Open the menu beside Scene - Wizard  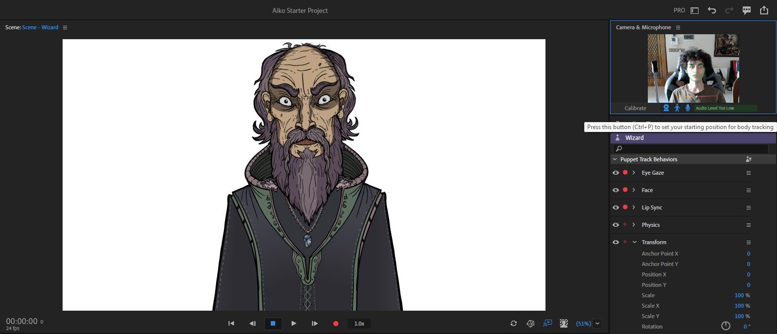(65, 27)
